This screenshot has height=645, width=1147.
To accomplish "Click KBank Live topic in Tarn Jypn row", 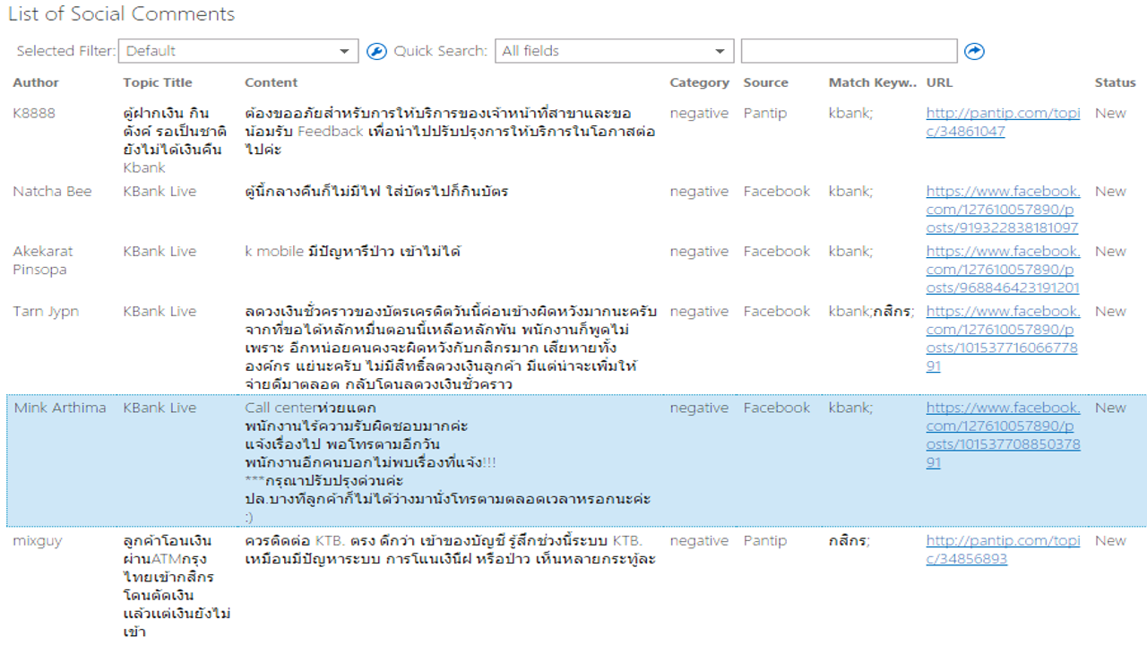I will point(160,311).
